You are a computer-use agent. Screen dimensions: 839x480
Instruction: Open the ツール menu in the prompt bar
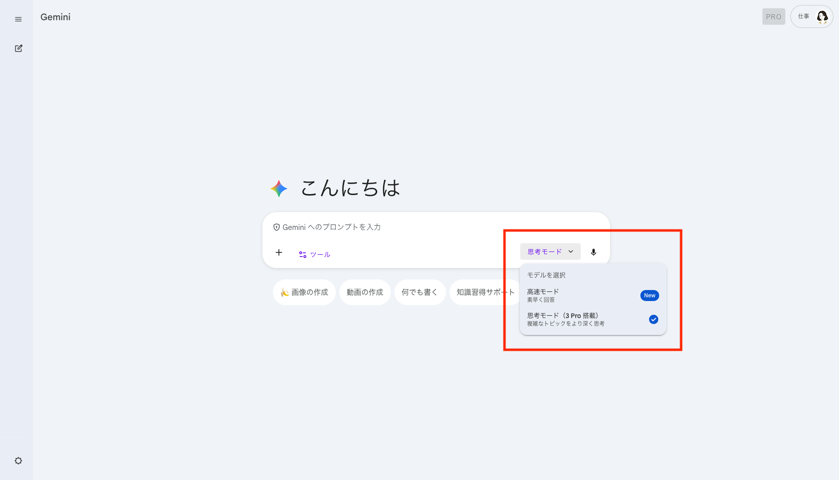(x=314, y=254)
